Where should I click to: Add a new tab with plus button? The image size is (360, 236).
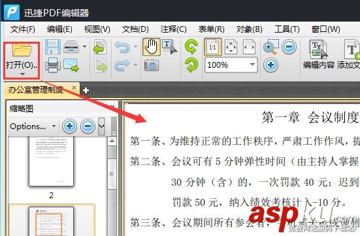click(x=86, y=90)
